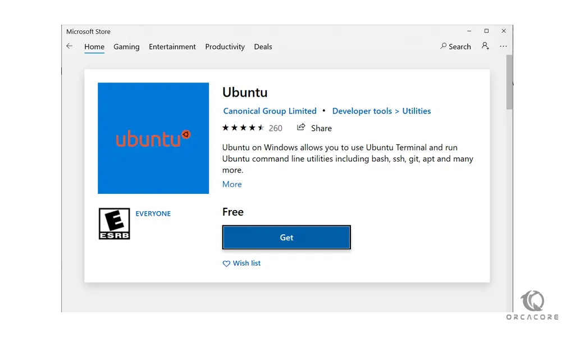The width and height of the screenshot is (575, 337).
Task: Click the Share arrow icon
Action: click(301, 127)
